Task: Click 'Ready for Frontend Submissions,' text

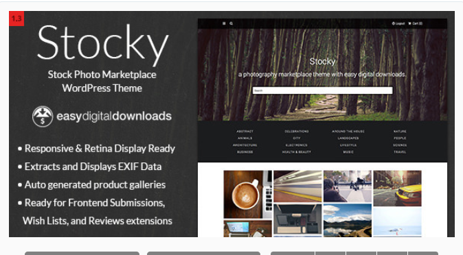Action: click(95, 203)
